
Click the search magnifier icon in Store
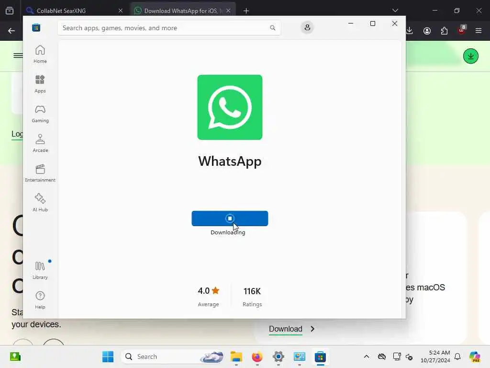coord(272,28)
